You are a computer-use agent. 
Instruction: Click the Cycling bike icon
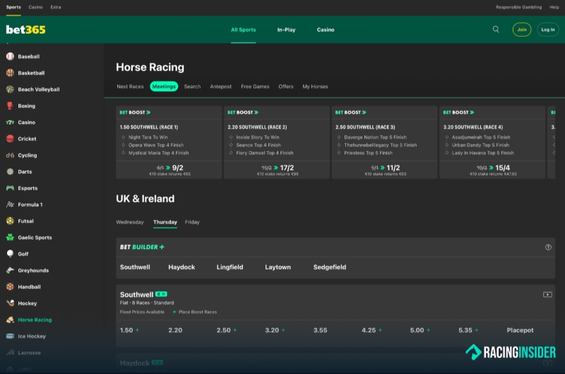point(10,155)
